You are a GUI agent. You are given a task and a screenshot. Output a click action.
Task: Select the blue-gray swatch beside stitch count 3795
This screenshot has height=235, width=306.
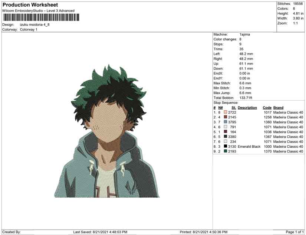pos(226,122)
